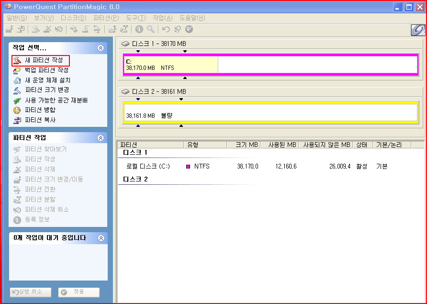Click the 기본/논리 column header
Screen dimensions: 427x304
point(392,145)
